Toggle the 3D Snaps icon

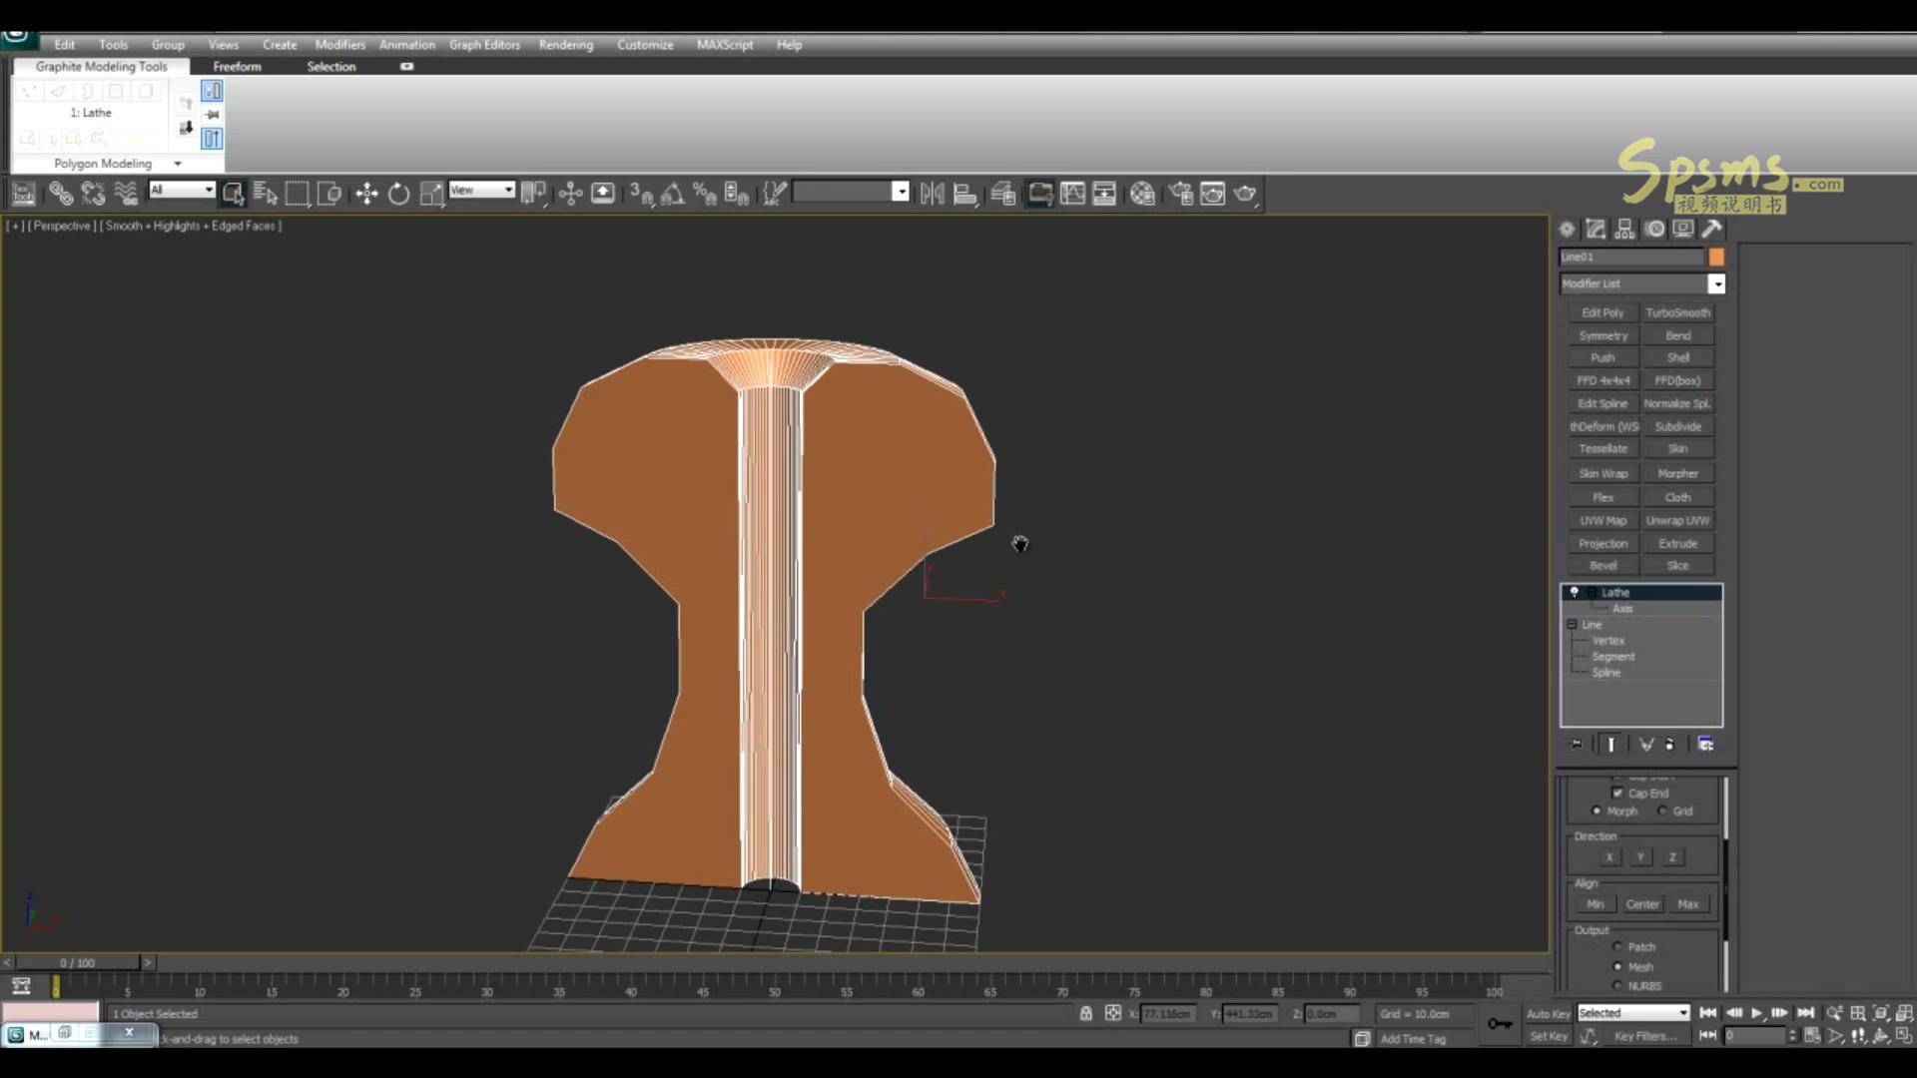(x=641, y=193)
